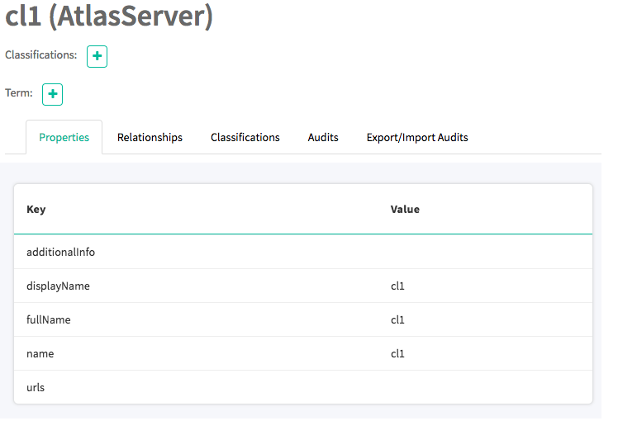Image resolution: width=618 pixels, height=435 pixels.
Task: Click the plus icon next to Classifications
Action: pyautogui.click(x=97, y=56)
